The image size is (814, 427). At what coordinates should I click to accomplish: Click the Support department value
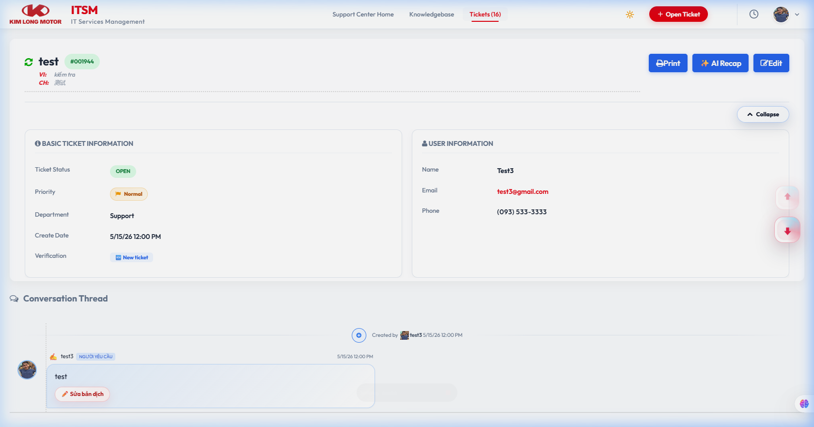pyautogui.click(x=122, y=216)
